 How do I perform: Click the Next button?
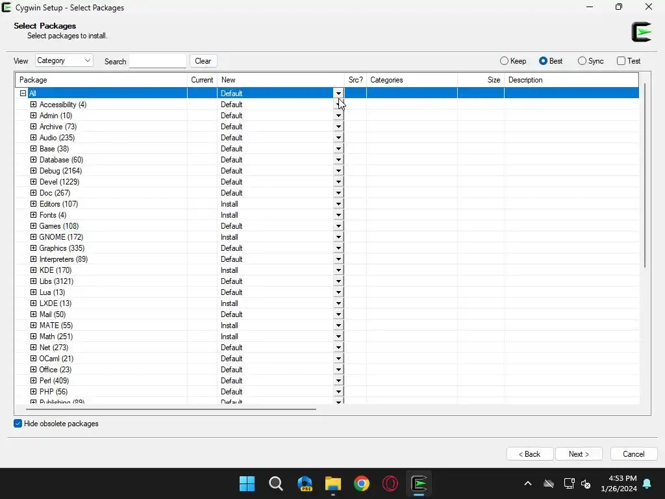tap(579, 454)
